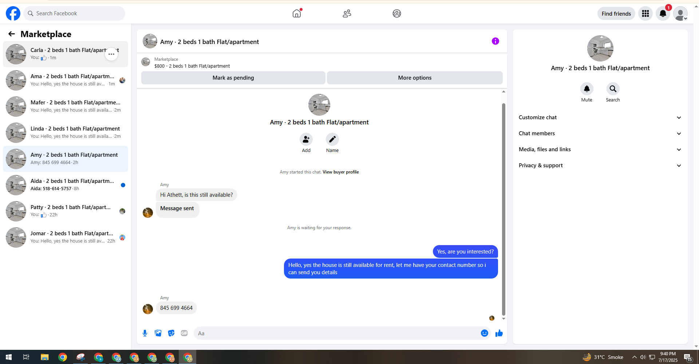This screenshot has width=699, height=364.
Task: Click the Find friends button
Action: click(616, 13)
